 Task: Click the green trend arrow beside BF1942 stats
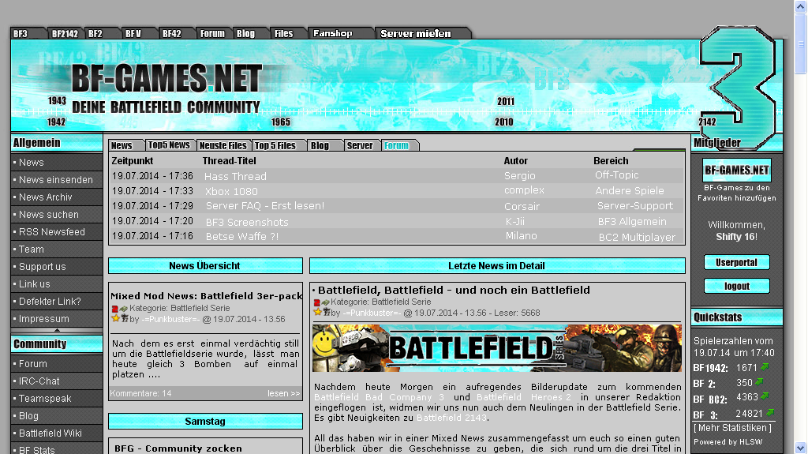(765, 367)
